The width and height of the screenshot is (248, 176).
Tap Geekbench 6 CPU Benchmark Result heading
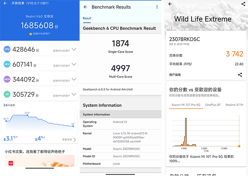(119, 28)
